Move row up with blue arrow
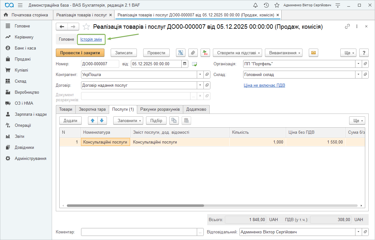Image resolution: width=375 pixels, height=240 pixels. click(x=92, y=120)
